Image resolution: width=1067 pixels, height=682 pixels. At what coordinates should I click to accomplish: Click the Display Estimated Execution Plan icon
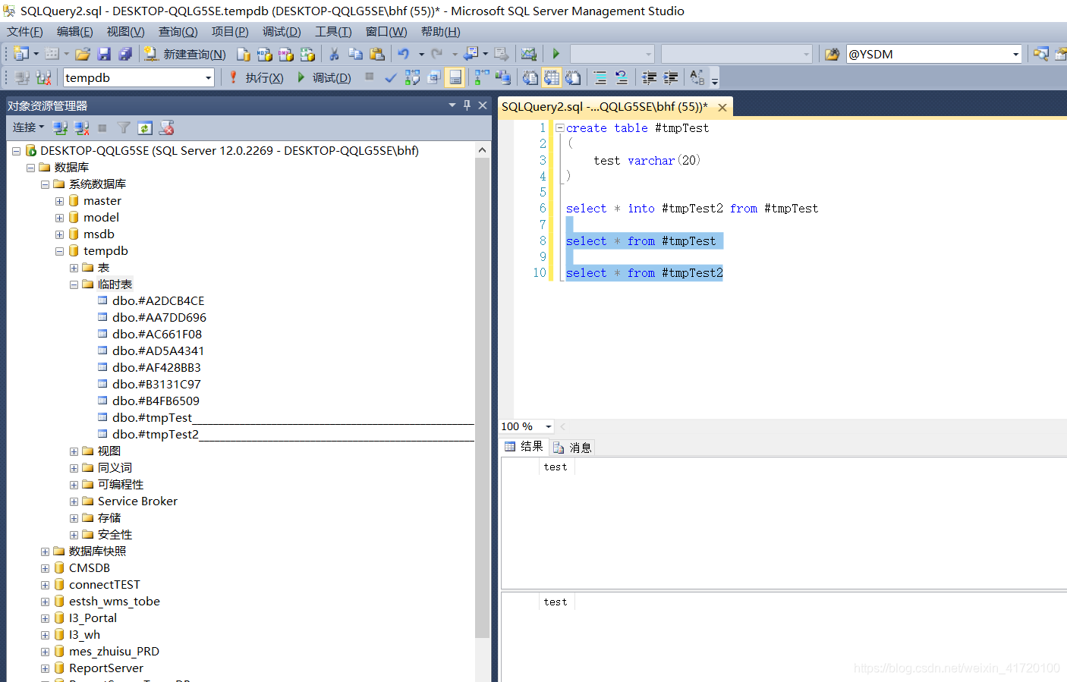tap(412, 77)
